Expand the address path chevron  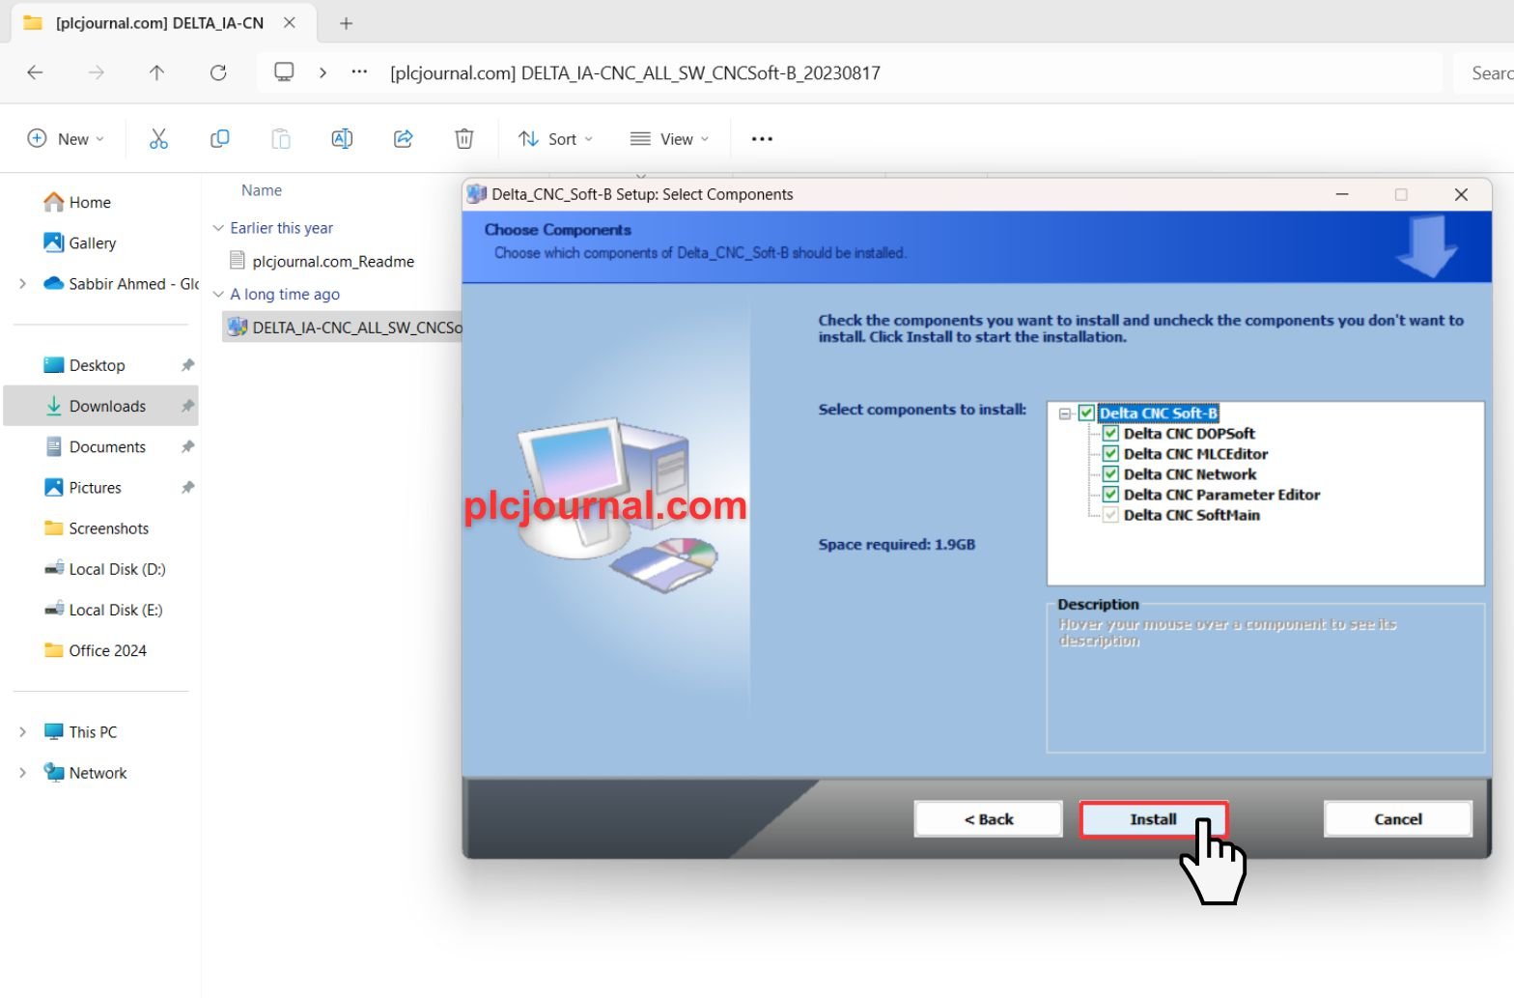coord(322,72)
